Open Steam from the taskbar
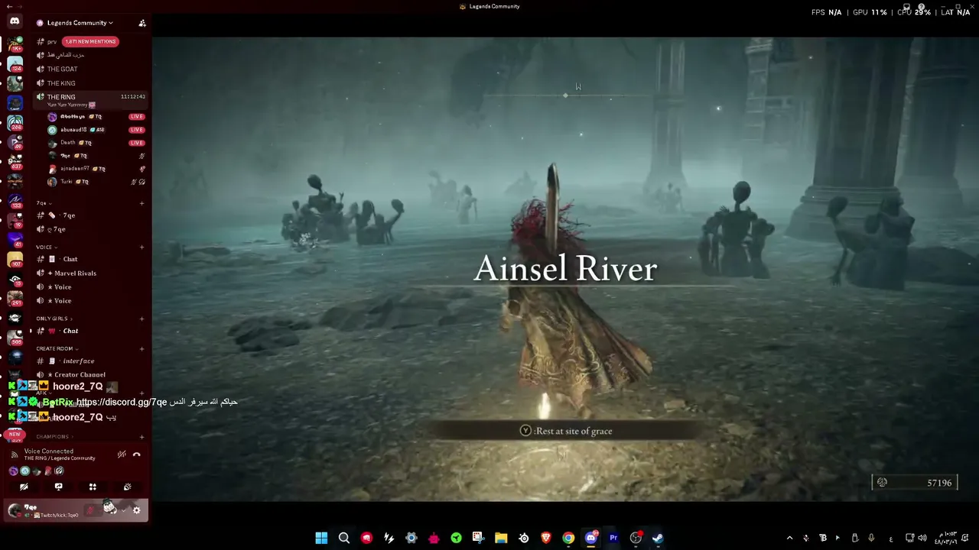 point(658,538)
